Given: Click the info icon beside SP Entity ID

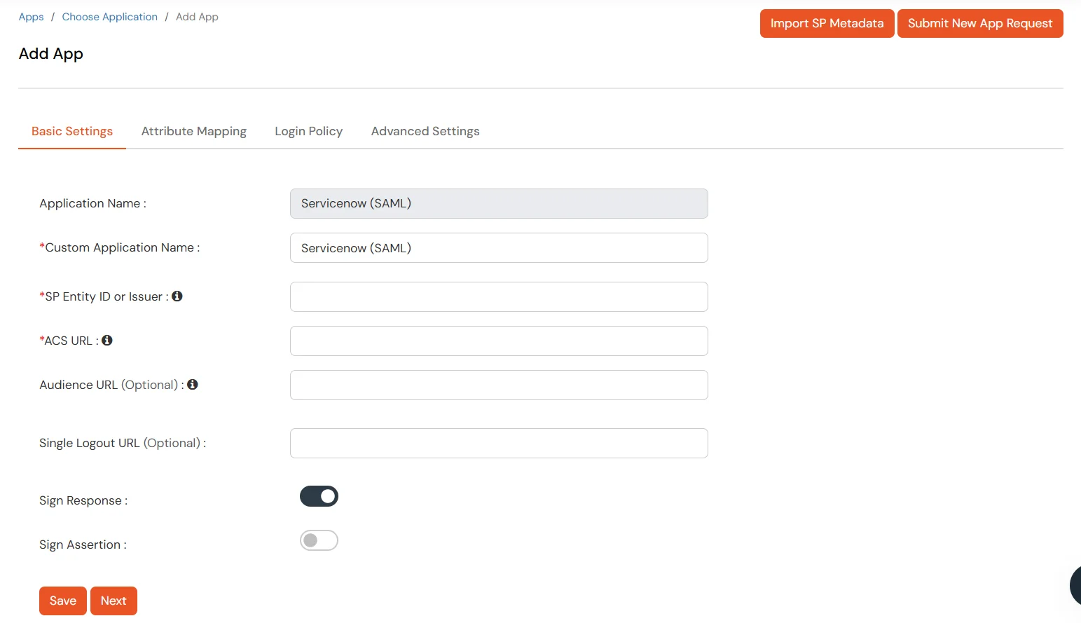Looking at the screenshot, I should click(x=177, y=296).
